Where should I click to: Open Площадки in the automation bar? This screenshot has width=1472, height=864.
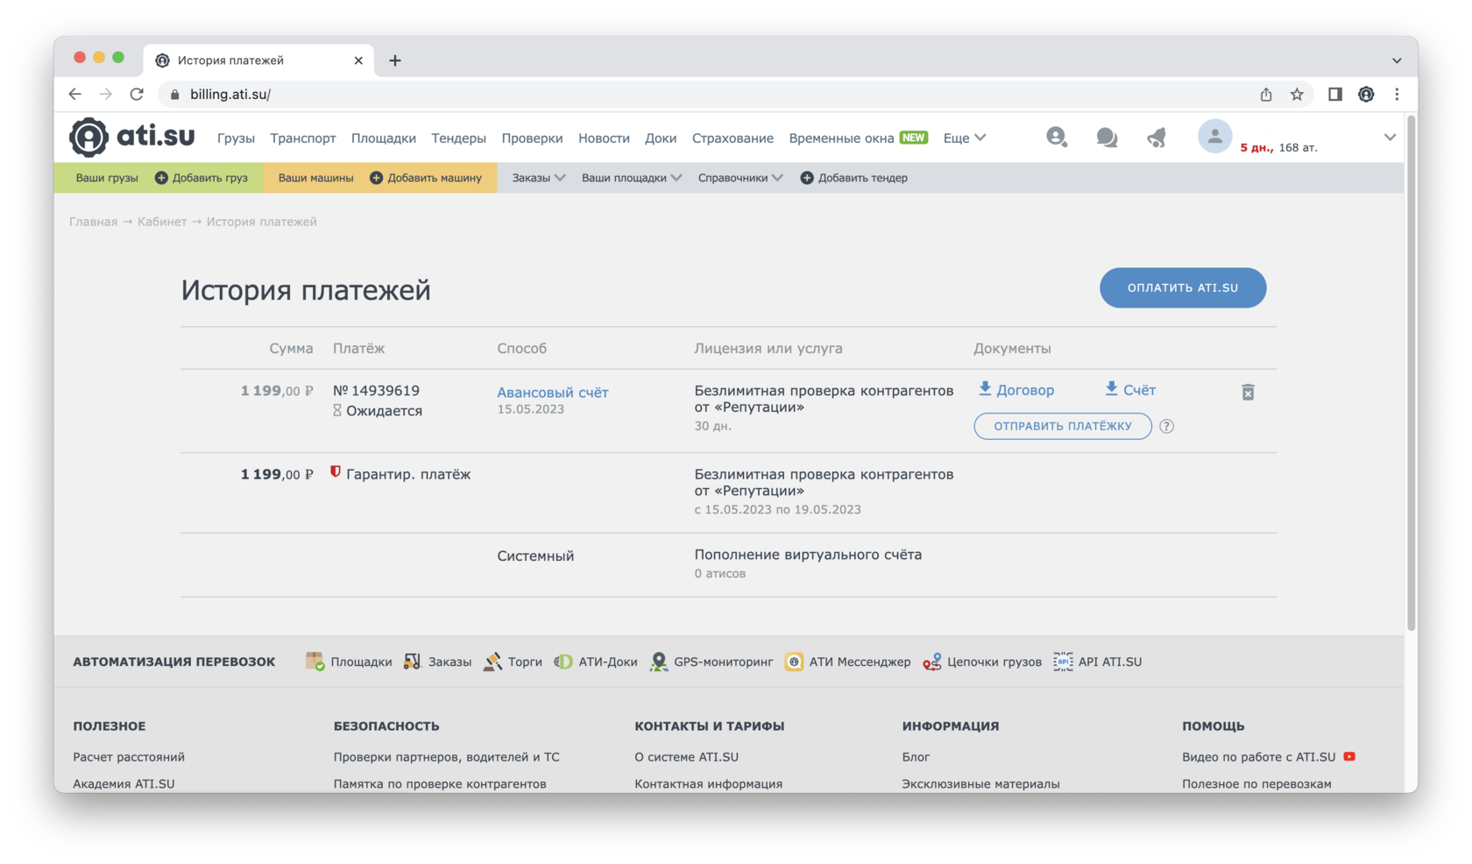pyautogui.click(x=348, y=662)
